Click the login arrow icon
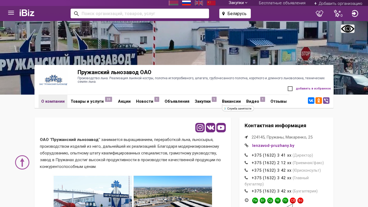The image size is (368, 207). tap(355, 13)
